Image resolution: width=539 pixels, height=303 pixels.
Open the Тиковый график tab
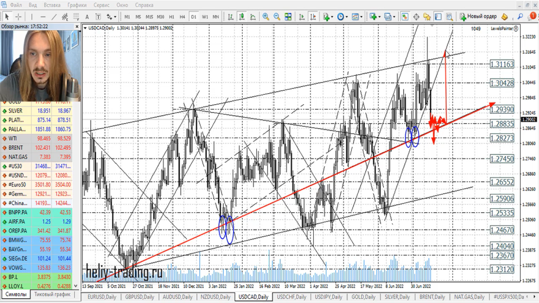[x=54, y=295]
